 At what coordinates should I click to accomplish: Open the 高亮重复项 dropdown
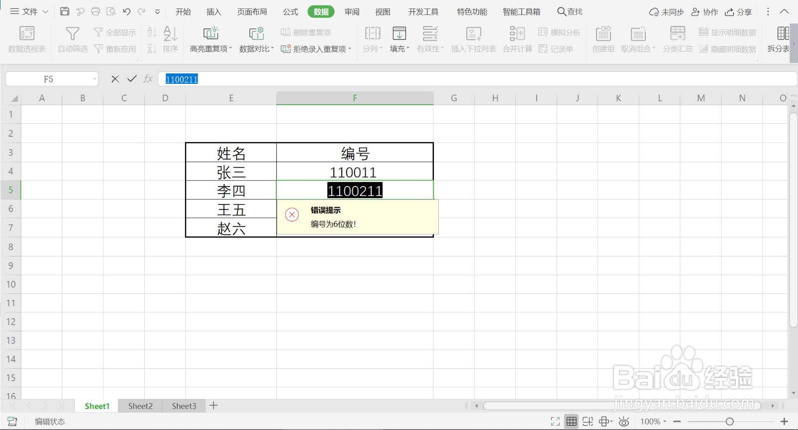[x=211, y=49]
